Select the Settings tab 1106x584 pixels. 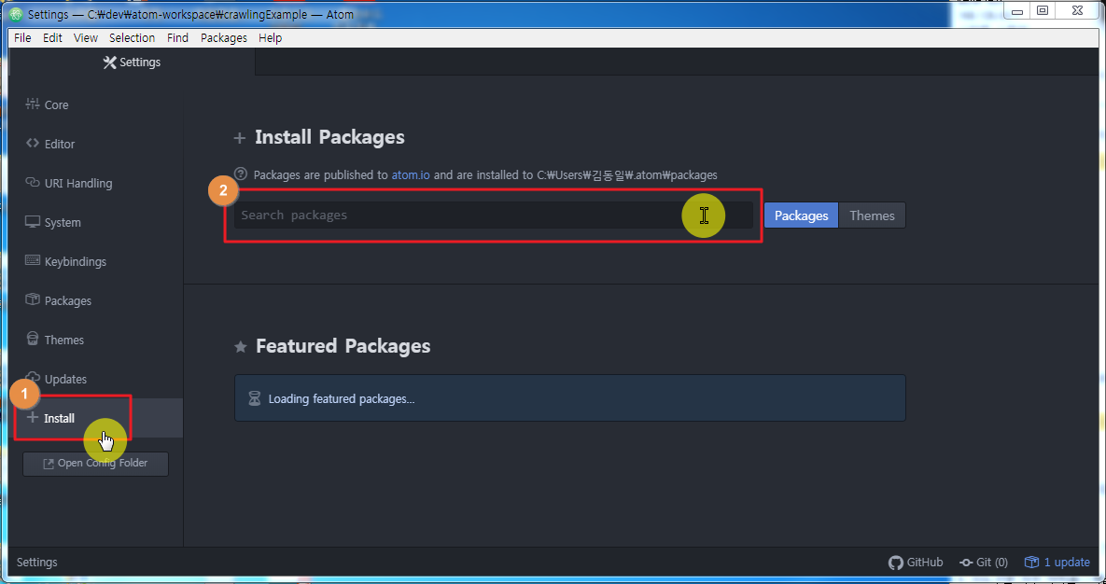(x=132, y=63)
